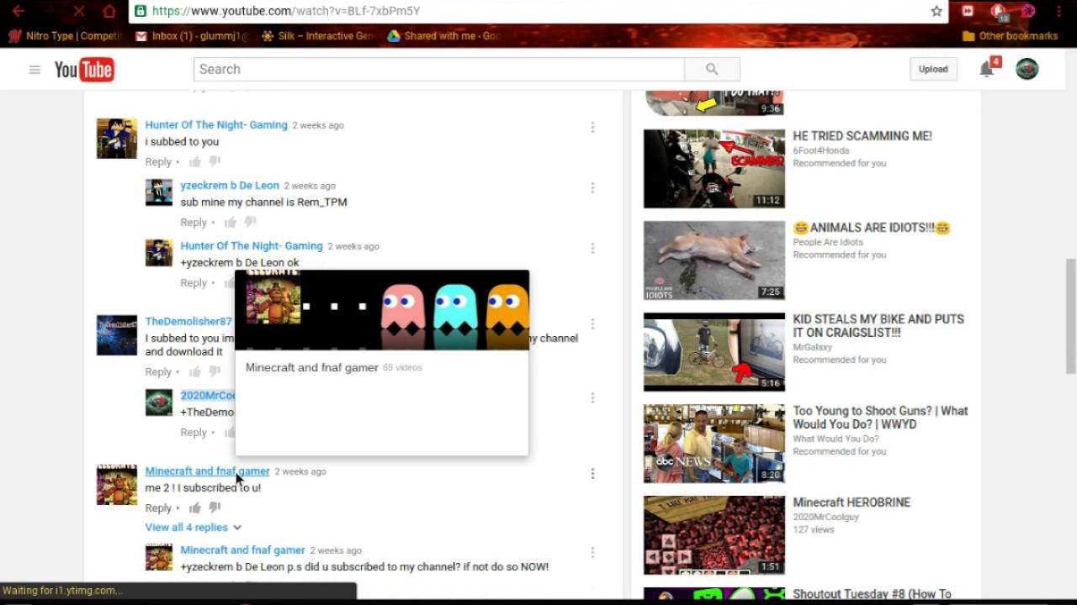Reply to TheDemolisher87's comment
Screen dimensions: 1077x605
pos(158,371)
